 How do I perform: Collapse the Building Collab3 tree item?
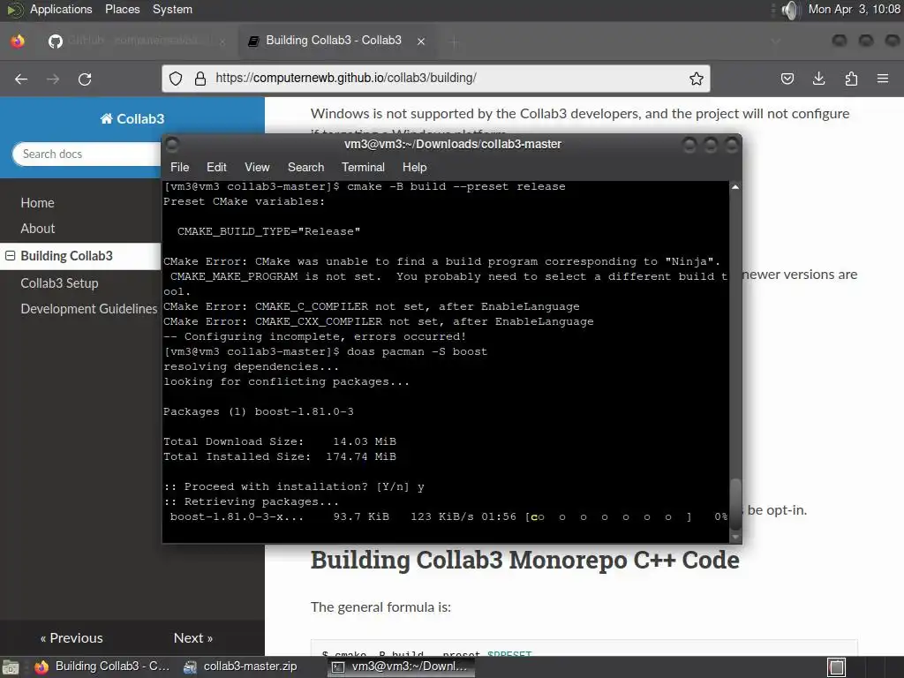pyautogui.click(x=11, y=255)
